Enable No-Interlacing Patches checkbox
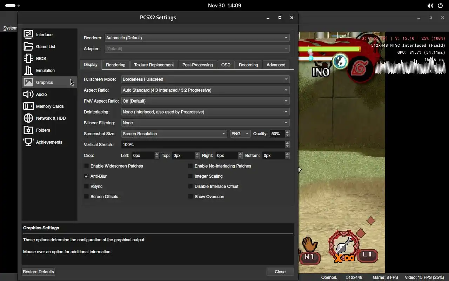This screenshot has width=449, height=281. (x=190, y=166)
